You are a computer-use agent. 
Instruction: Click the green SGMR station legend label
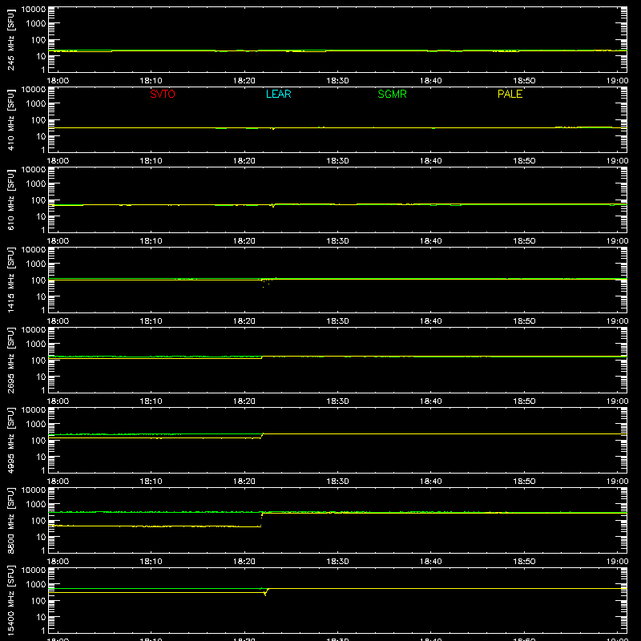[x=392, y=94]
